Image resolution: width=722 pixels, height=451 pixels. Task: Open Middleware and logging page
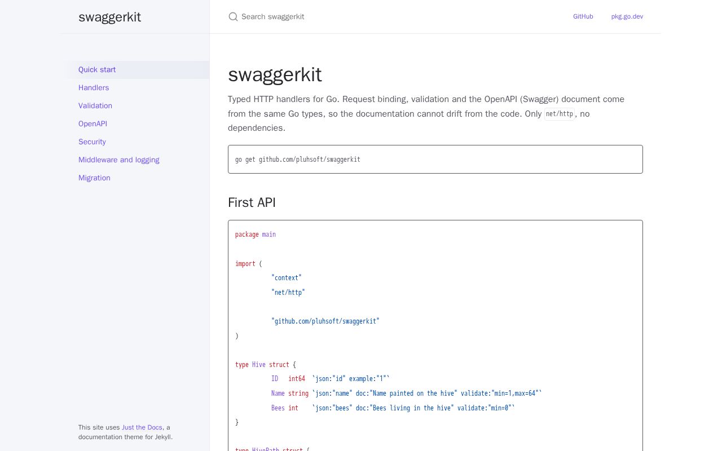click(x=135, y=160)
